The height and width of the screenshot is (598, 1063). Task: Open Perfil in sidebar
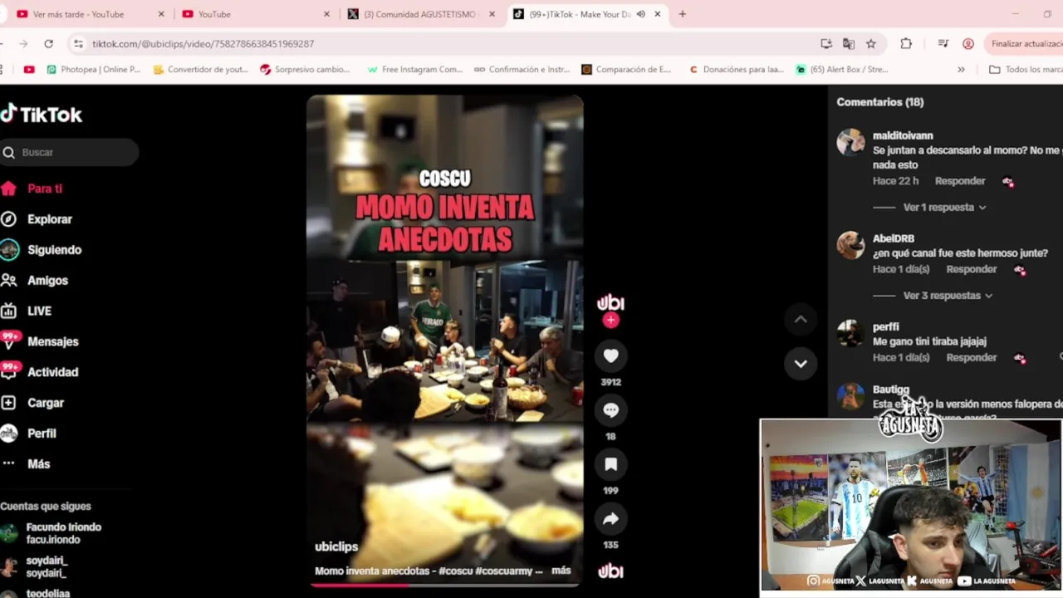click(x=29, y=434)
